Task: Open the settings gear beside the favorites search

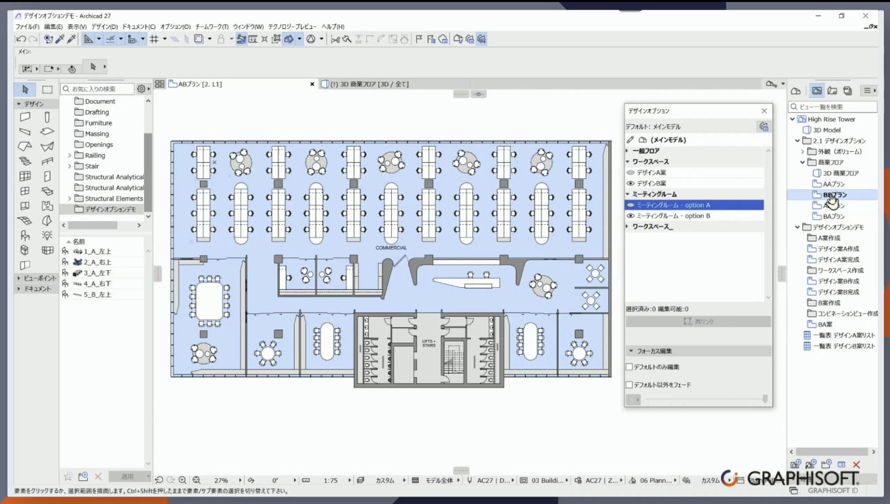Action: tap(141, 89)
